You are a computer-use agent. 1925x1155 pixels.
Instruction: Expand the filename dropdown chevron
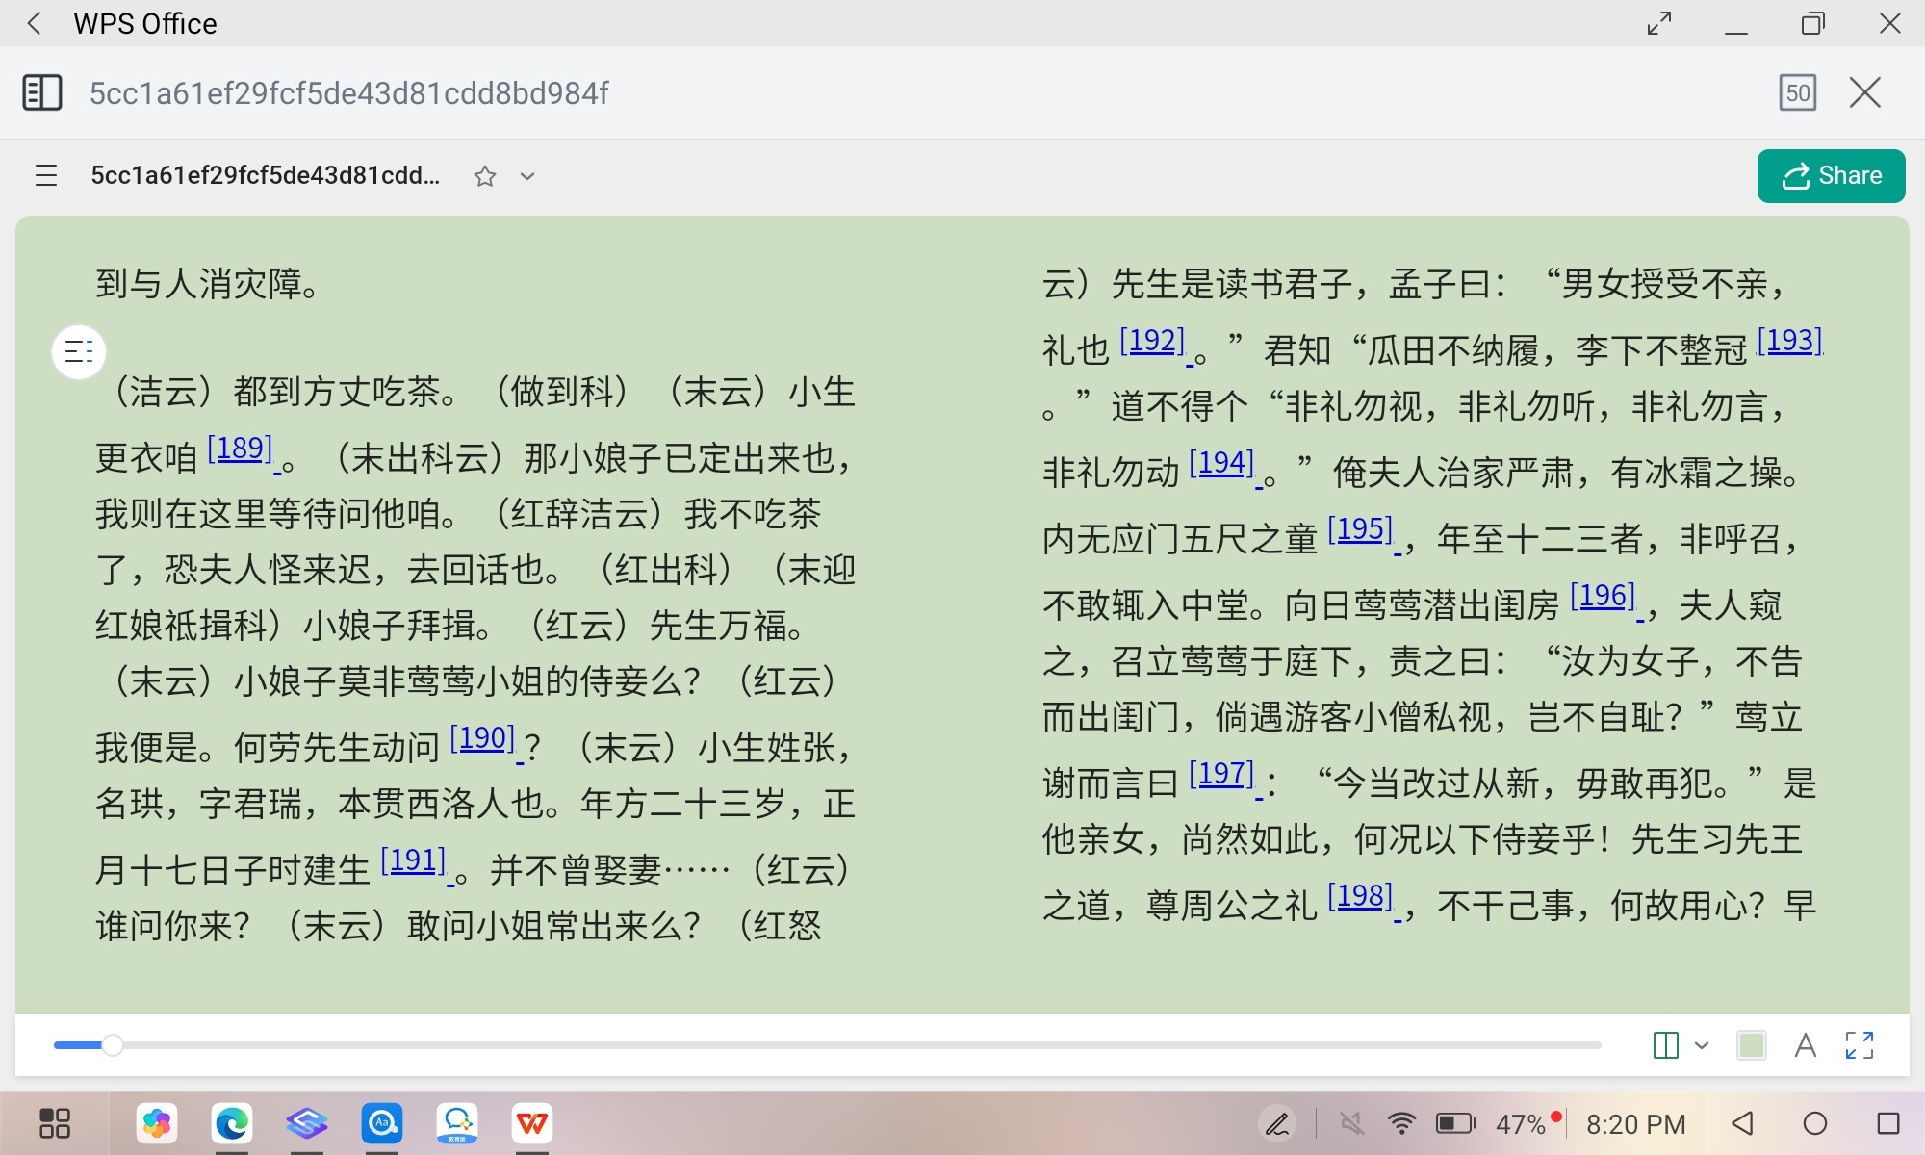click(x=527, y=176)
